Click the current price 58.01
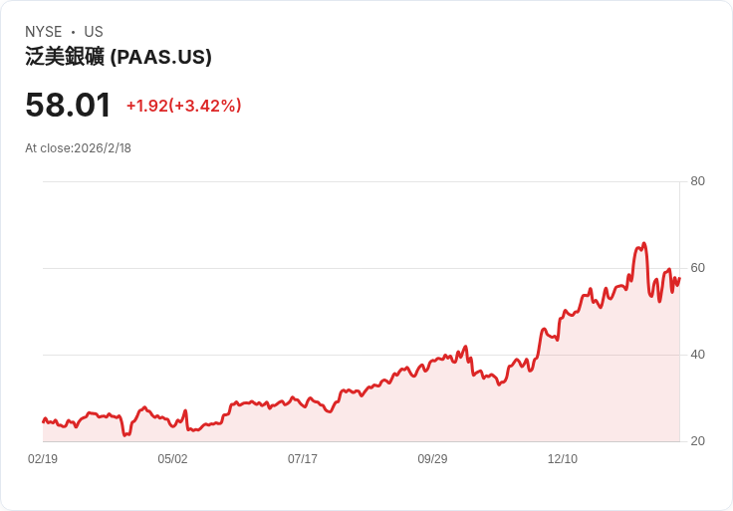Screen dimensions: 733x511 point(68,106)
